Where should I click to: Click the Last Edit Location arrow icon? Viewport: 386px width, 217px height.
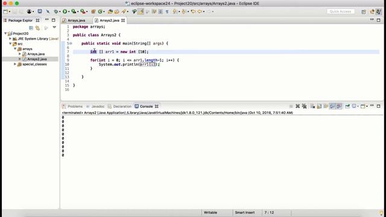193,11
